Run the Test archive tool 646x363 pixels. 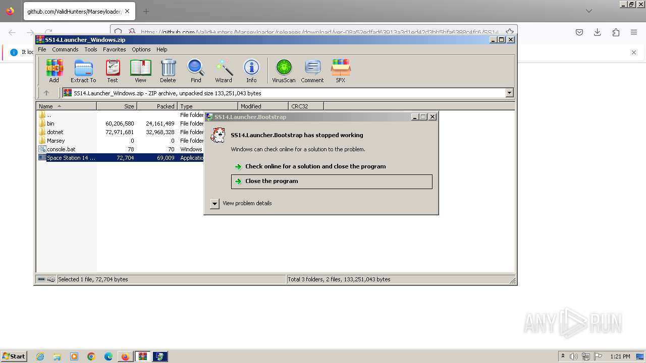(113, 71)
